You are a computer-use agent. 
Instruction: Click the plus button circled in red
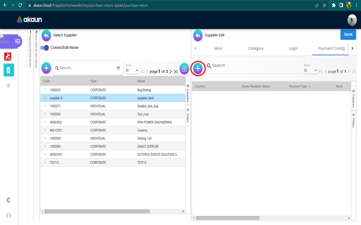click(198, 68)
